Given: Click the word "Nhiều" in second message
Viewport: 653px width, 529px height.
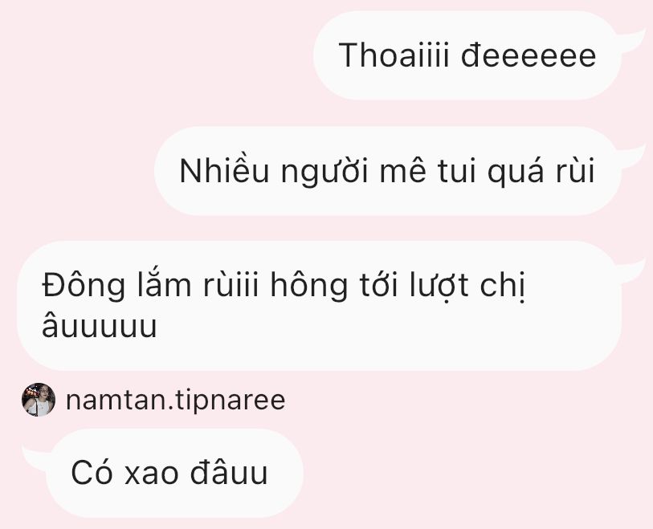Looking at the screenshot, I should point(224,171).
